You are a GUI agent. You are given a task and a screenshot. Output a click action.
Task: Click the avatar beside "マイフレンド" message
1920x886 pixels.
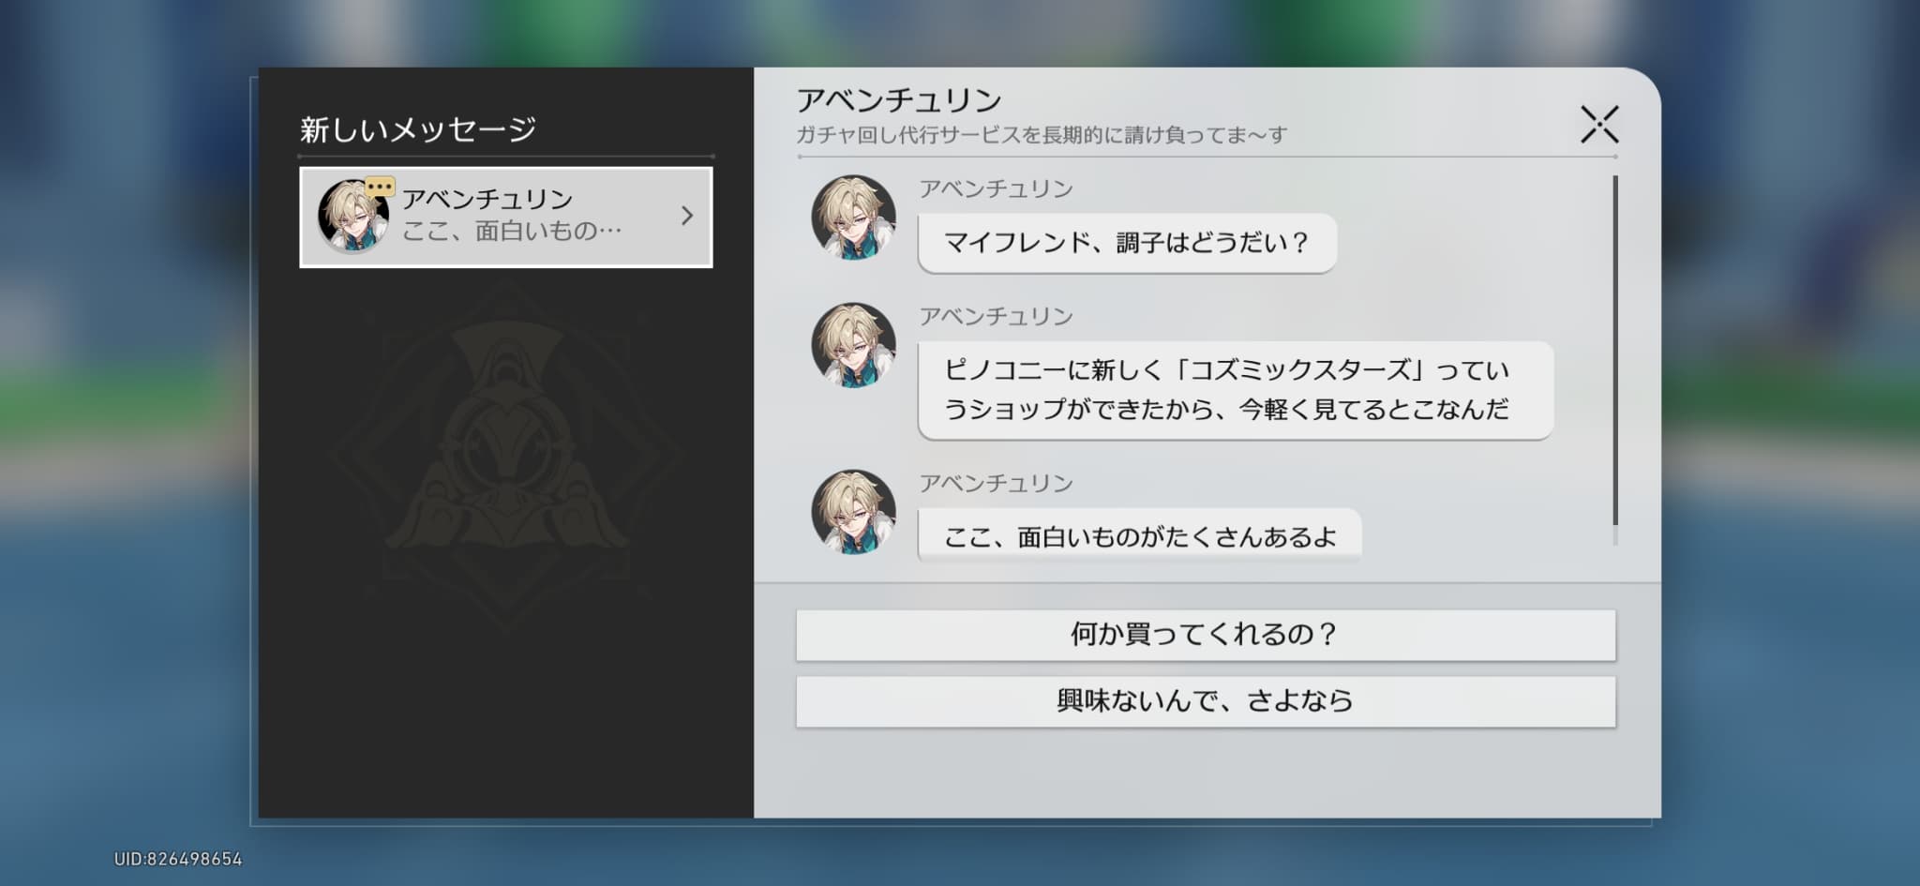click(852, 218)
